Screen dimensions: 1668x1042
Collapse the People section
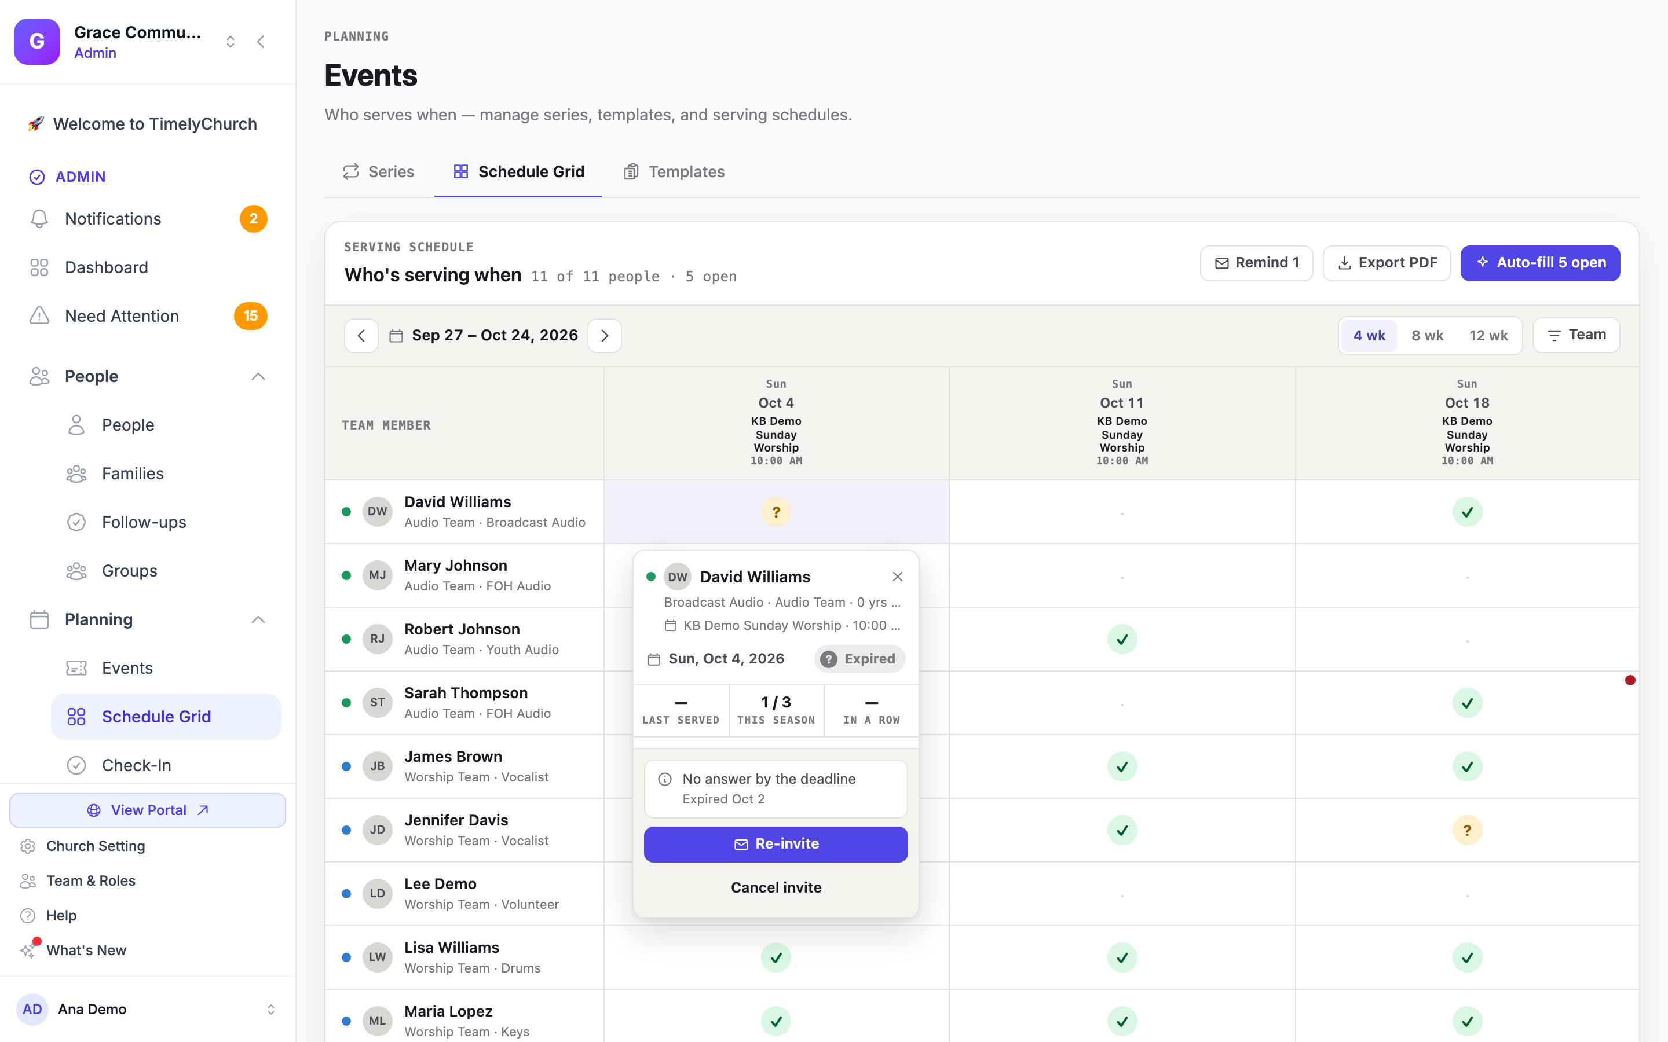258,376
